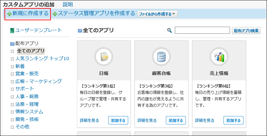The image size is (267, 136).
Task: Add the 顧客台帳 app
Action: 176,121
